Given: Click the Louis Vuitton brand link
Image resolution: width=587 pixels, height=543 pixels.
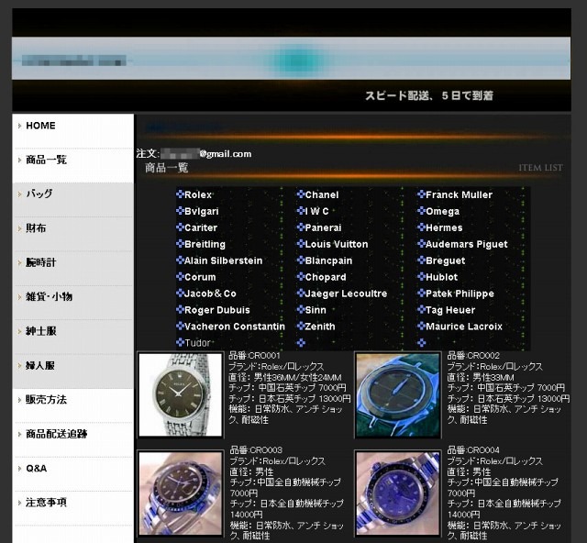Looking at the screenshot, I should pyautogui.click(x=337, y=244).
